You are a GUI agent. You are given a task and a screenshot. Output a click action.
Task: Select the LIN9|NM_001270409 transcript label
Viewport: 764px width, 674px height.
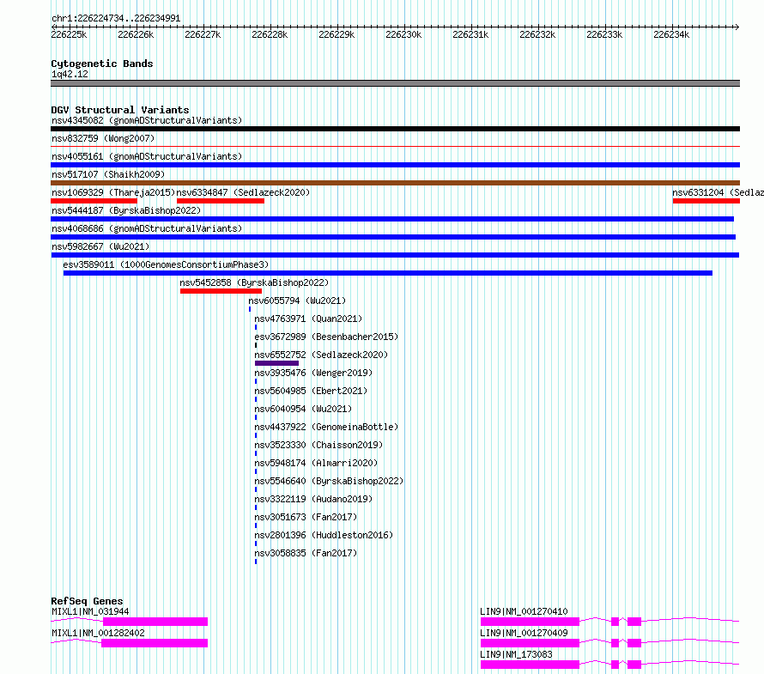[x=524, y=633]
